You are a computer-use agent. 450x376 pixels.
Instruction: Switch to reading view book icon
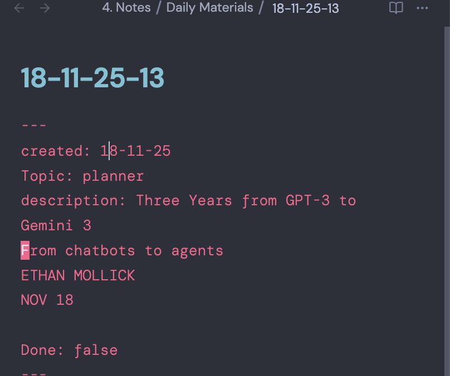396,8
